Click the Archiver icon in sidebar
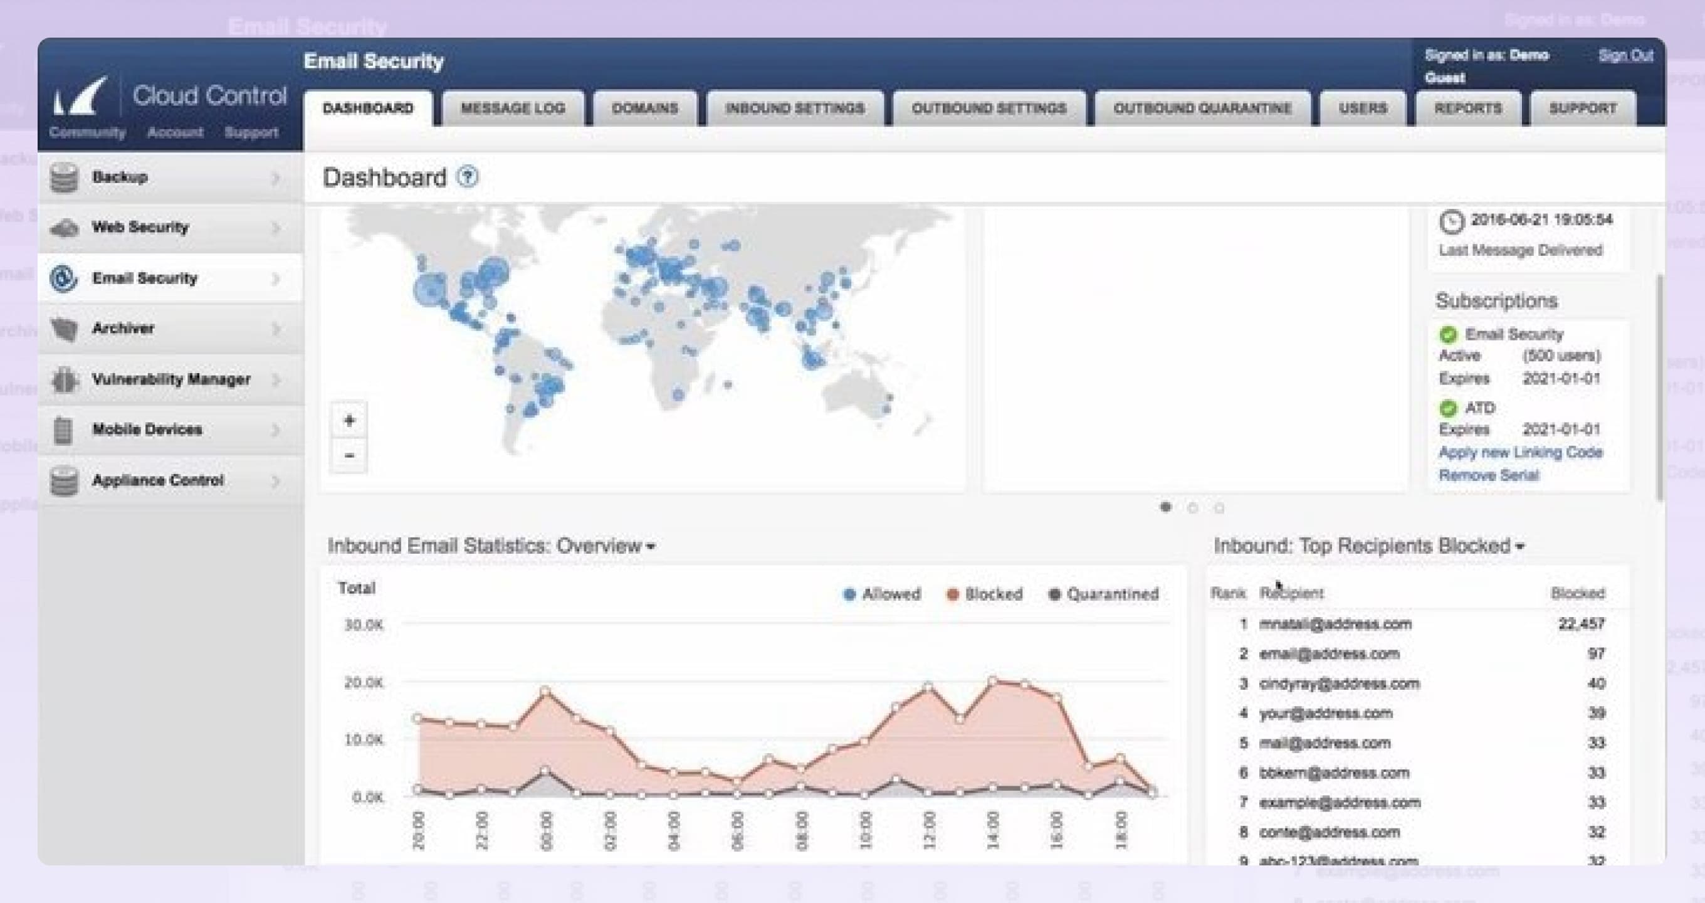 (x=63, y=329)
